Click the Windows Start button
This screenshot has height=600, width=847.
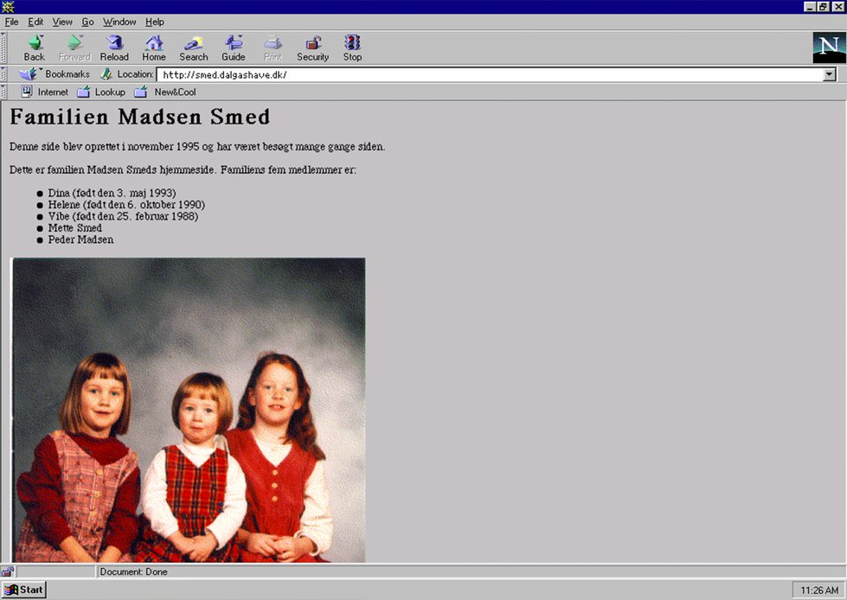tap(23, 590)
